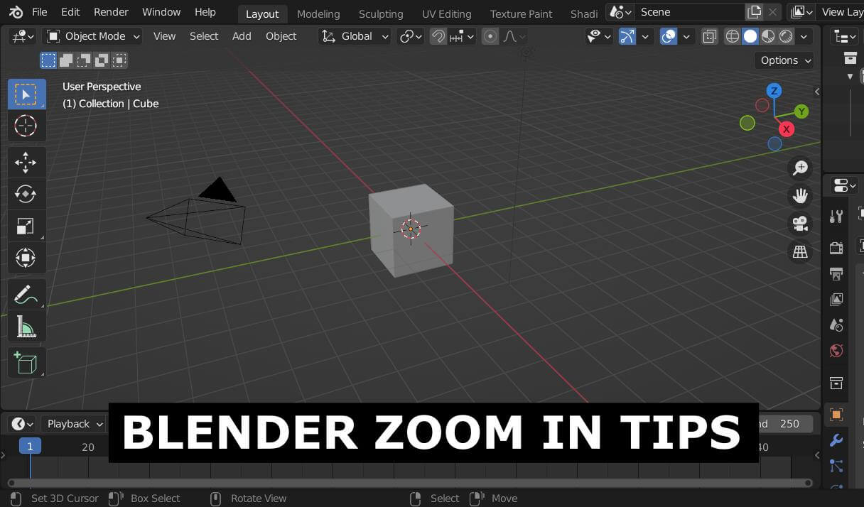Select the Material Preview shading sphere
The width and height of the screenshot is (864, 507).
[x=769, y=36]
